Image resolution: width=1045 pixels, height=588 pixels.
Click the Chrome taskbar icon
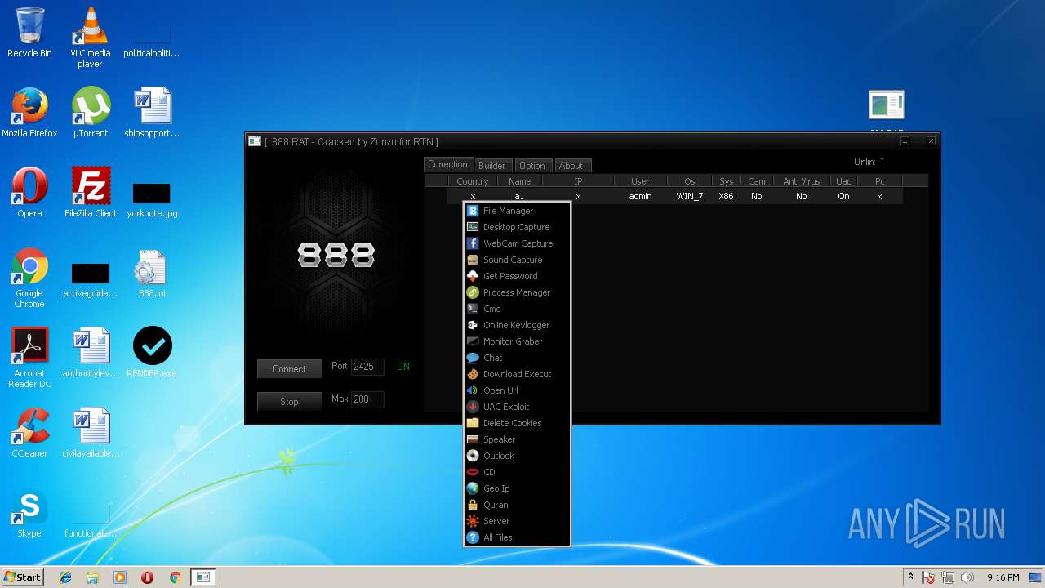[175, 577]
